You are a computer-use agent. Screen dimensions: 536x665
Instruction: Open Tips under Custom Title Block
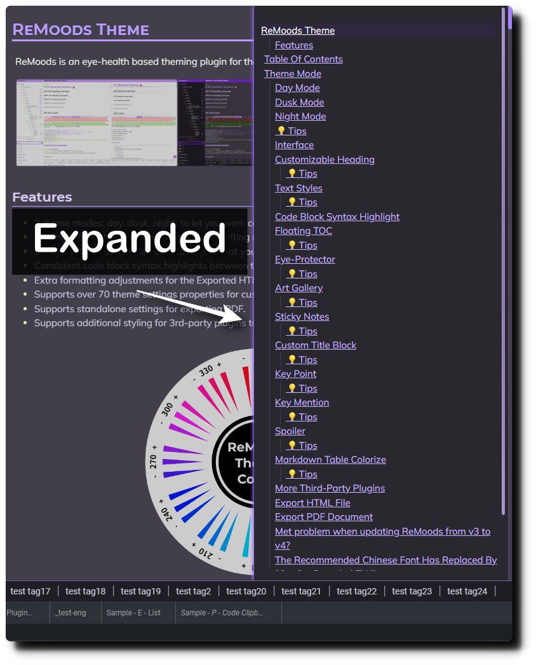pyautogui.click(x=302, y=360)
